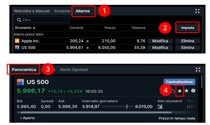The height and width of the screenshot is (125, 210).
Task: Click the Spread value 0,90
Action: 46,107
